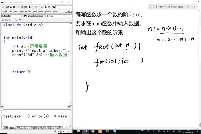Click the Cut scissors icon
This screenshot has height=134, width=201.
tap(18, 7)
